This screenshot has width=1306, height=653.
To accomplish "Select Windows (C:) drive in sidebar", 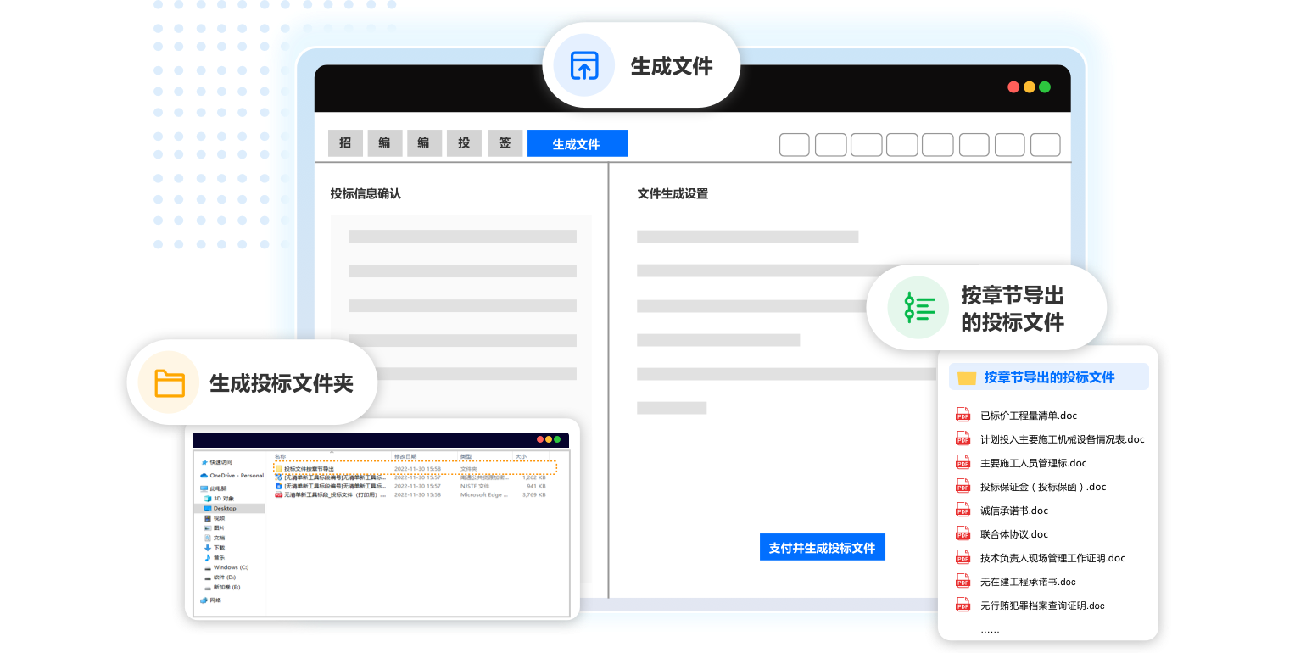I will click(x=231, y=567).
